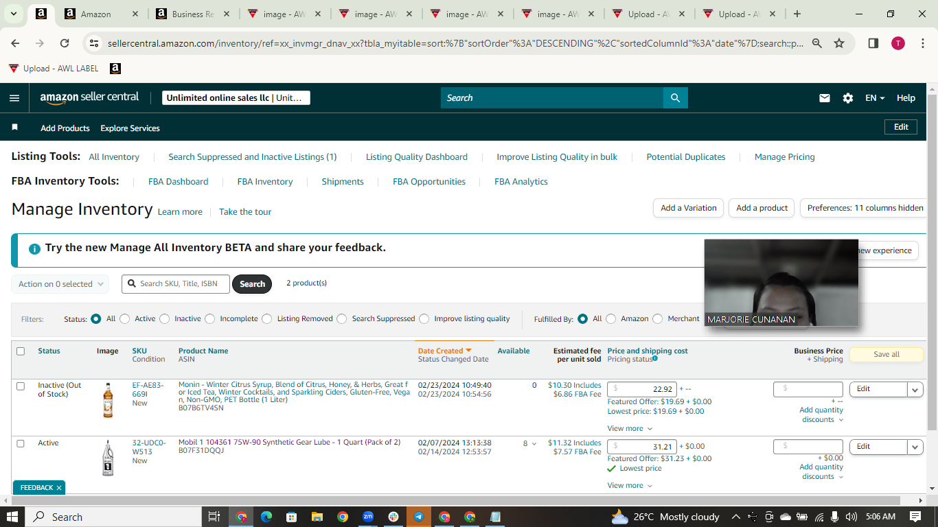Select the Improve listing quality filter
Viewport: 938px width, 527px height.
click(424, 318)
